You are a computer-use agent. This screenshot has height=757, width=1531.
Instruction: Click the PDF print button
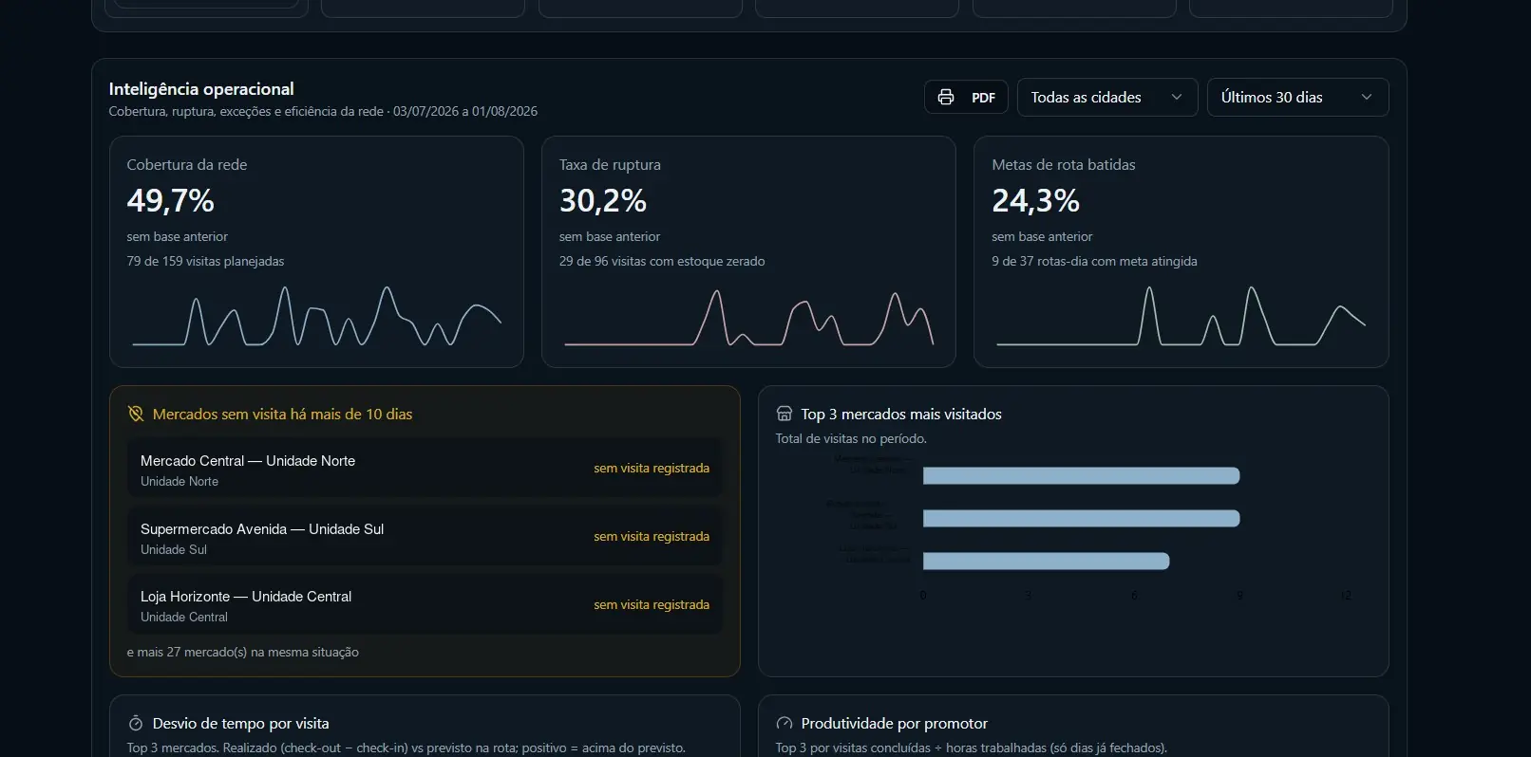966,97
